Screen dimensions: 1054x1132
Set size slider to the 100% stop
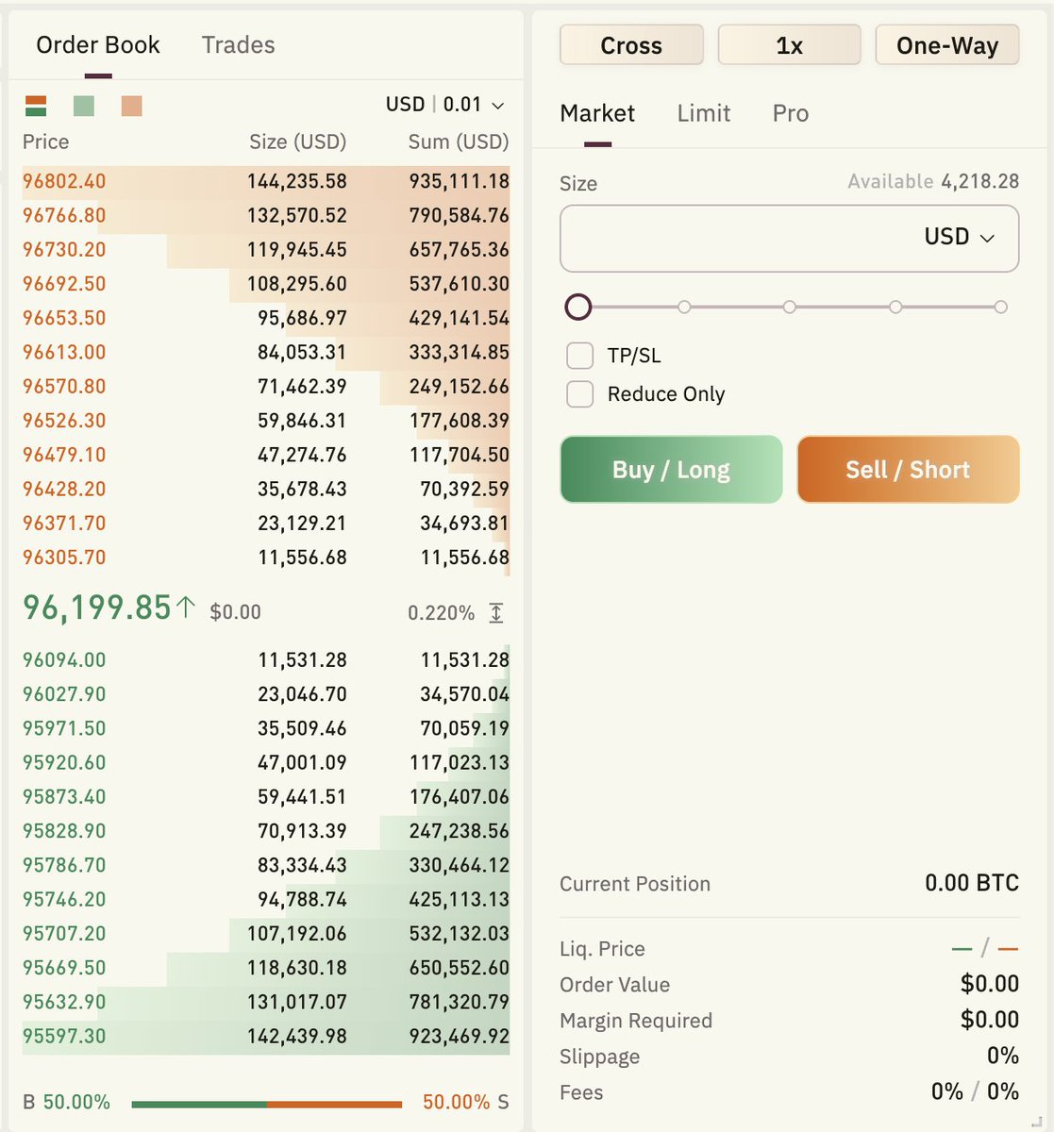(1001, 307)
